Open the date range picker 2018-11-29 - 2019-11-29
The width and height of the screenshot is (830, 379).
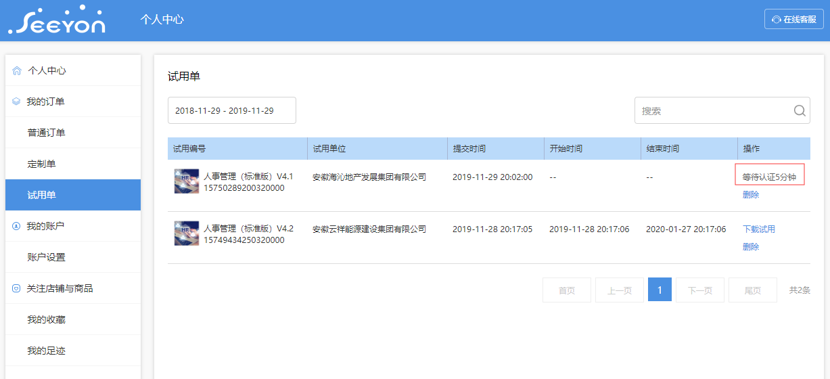click(x=232, y=110)
